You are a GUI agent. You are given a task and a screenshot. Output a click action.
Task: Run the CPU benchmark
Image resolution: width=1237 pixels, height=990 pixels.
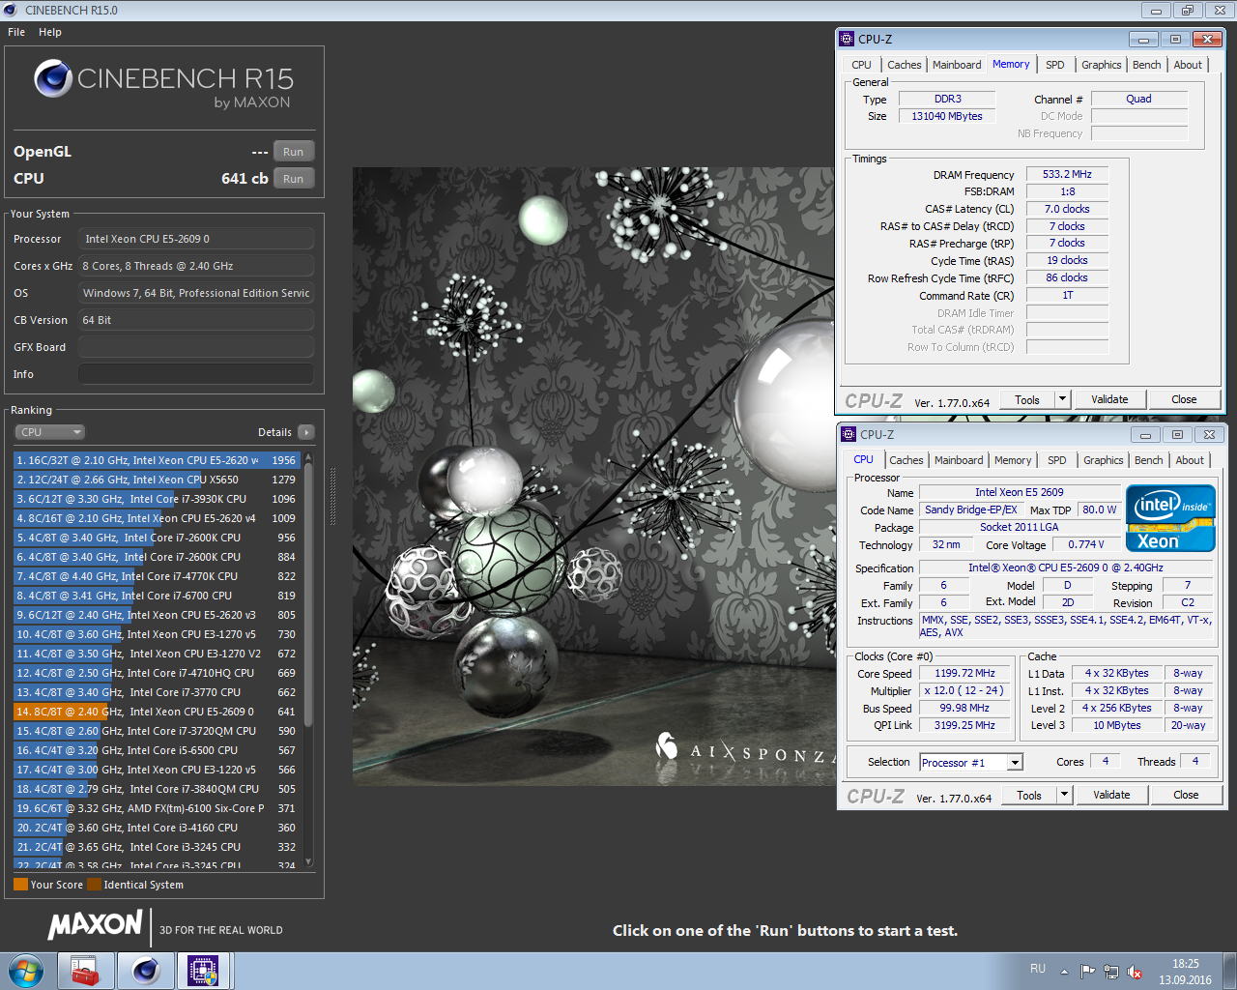[x=294, y=179]
